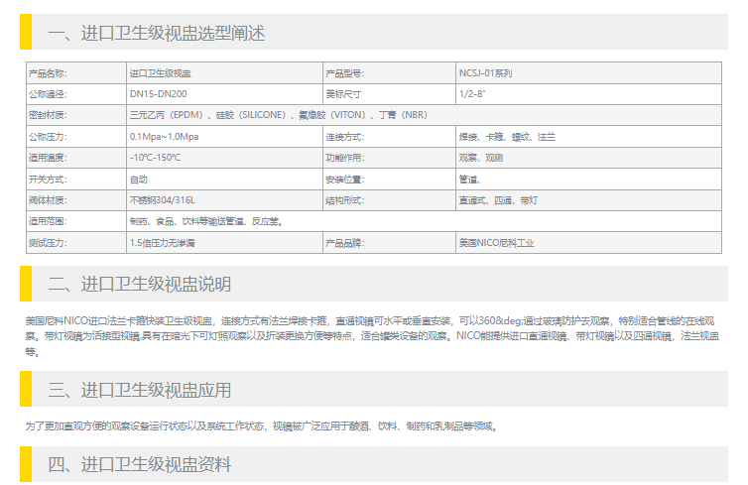Click the yellow bar beside the 选型阐述 heading
Viewport: 748px width, 485px height.
(x=26, y=32)
